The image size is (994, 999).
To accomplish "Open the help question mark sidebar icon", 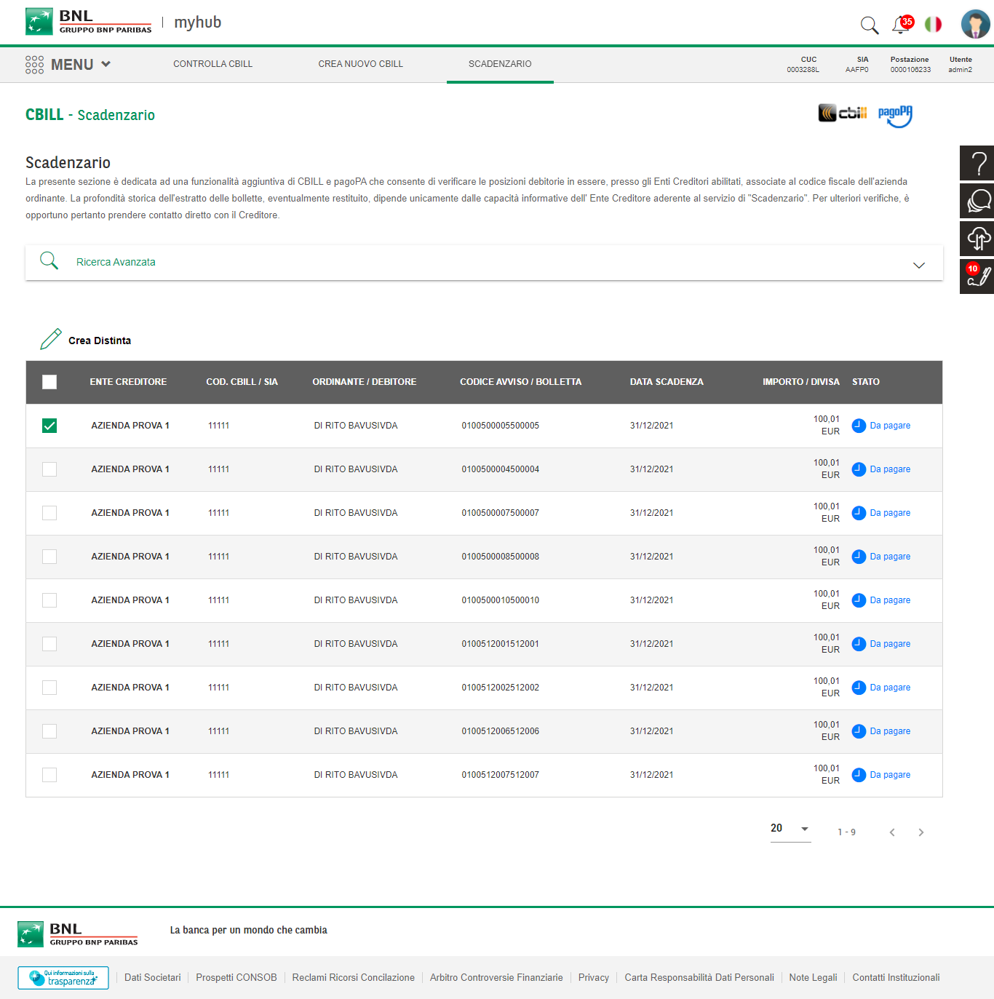I will 977,164.
